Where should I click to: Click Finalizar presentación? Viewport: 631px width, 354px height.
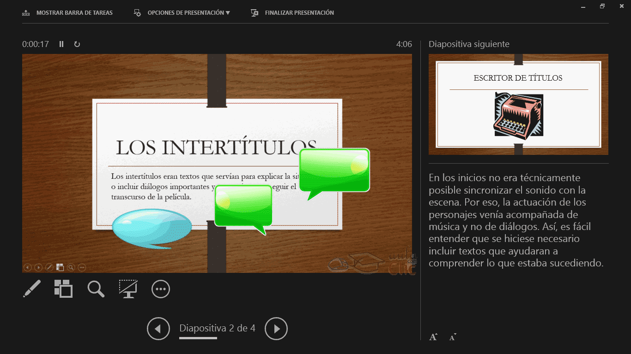(x=299, y=13)
